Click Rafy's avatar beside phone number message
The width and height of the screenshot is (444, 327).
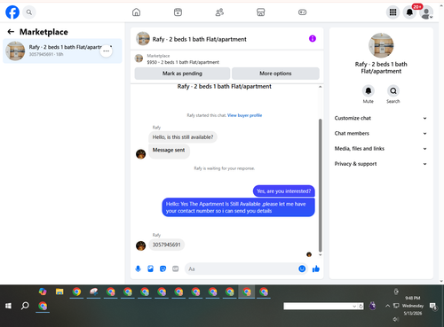coord(140,245)
